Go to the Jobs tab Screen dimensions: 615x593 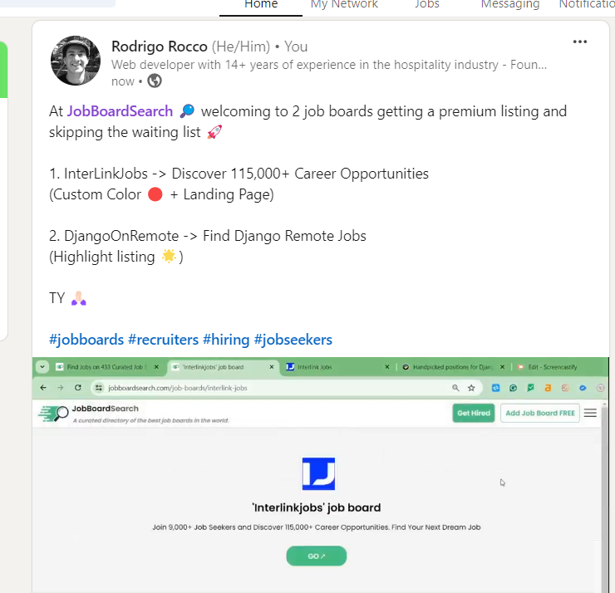click(x=427, y=5)
